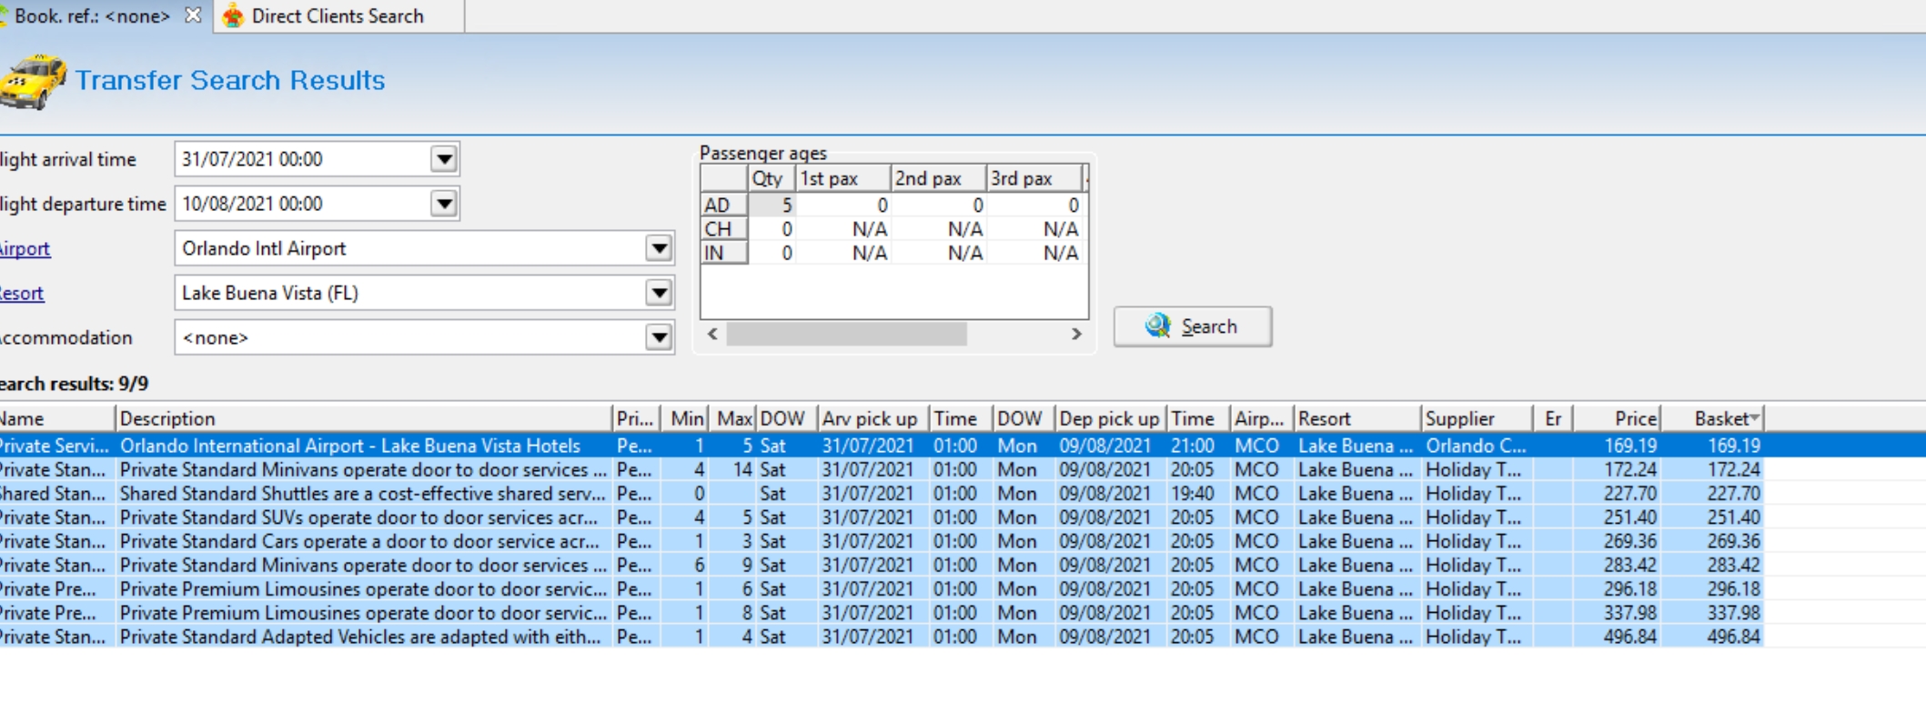
Task: Close the Book. ref. <none> tab
Action: (x=193, y=15)
